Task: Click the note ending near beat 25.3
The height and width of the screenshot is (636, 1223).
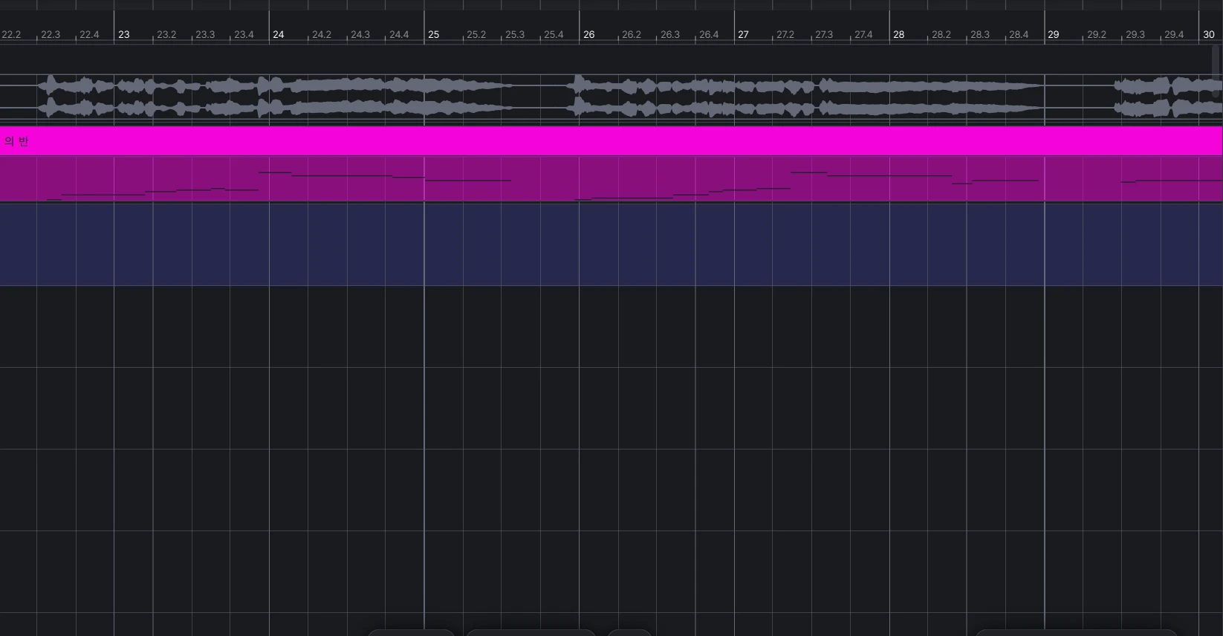Action: [468, 181]
